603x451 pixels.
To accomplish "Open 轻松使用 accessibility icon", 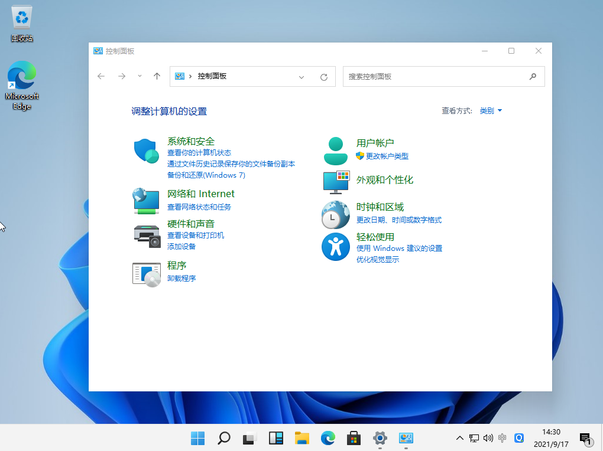I will point(335,246).
